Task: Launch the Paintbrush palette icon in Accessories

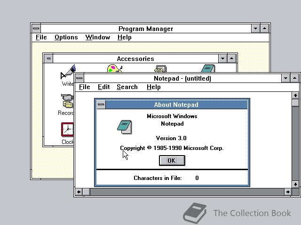Action: [x=115, y=68]
